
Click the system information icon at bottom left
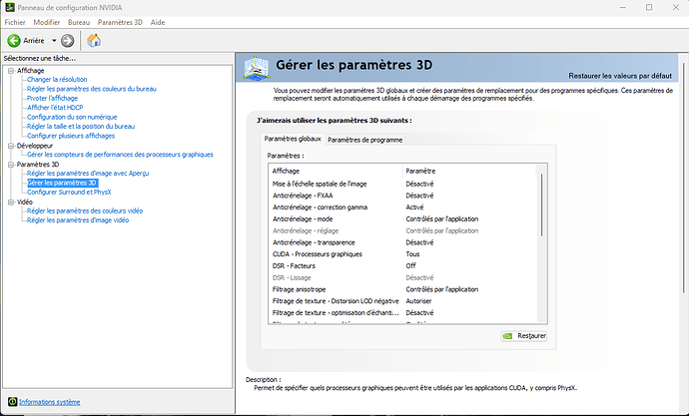point(12,401)
